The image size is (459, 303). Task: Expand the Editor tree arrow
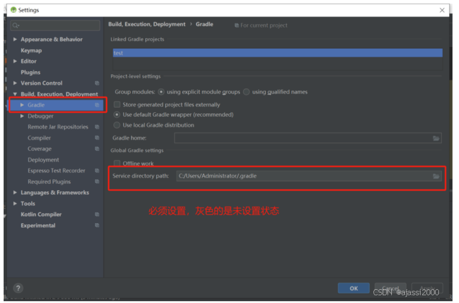point(15,61)
